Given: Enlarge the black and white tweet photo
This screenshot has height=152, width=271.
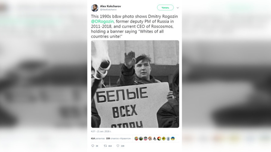Looking at the screenshot, I should coord(135,84).
